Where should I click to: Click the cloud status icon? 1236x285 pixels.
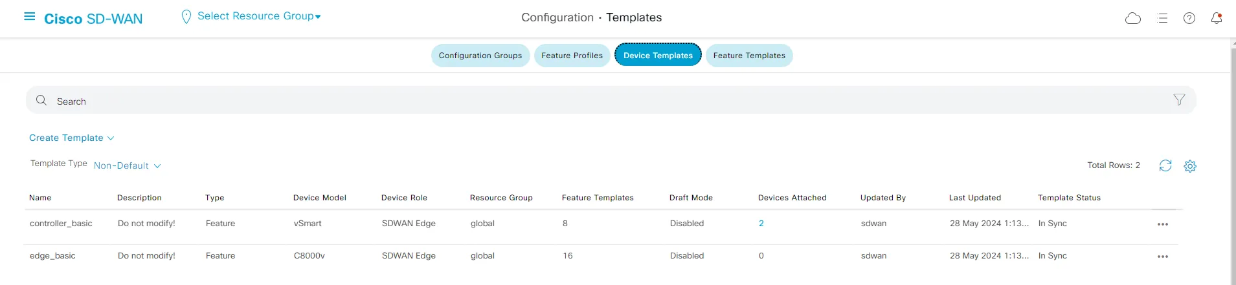point(1132,19)
